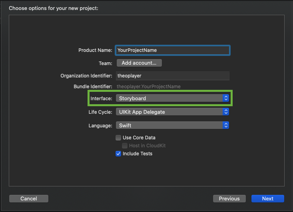Toggle the Host in CloudKit checkbox
293x212 pixels.
pos(125,146)
